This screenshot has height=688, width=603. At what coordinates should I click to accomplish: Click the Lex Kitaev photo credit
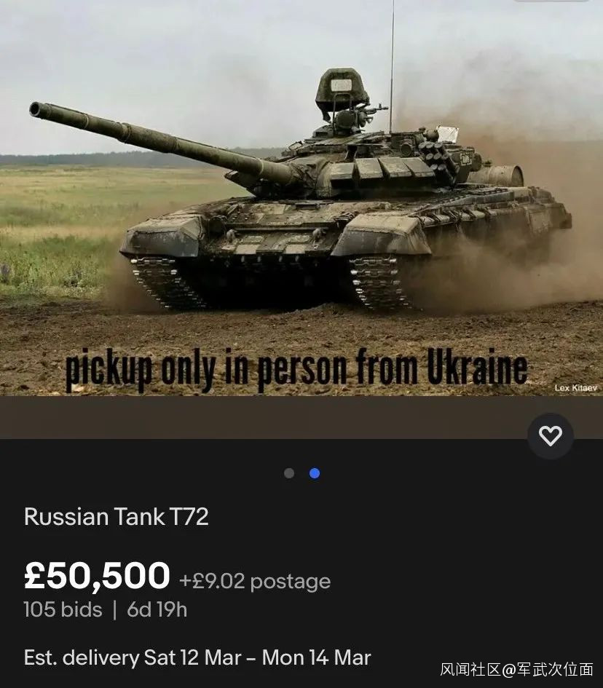click(x=576, y=388)
